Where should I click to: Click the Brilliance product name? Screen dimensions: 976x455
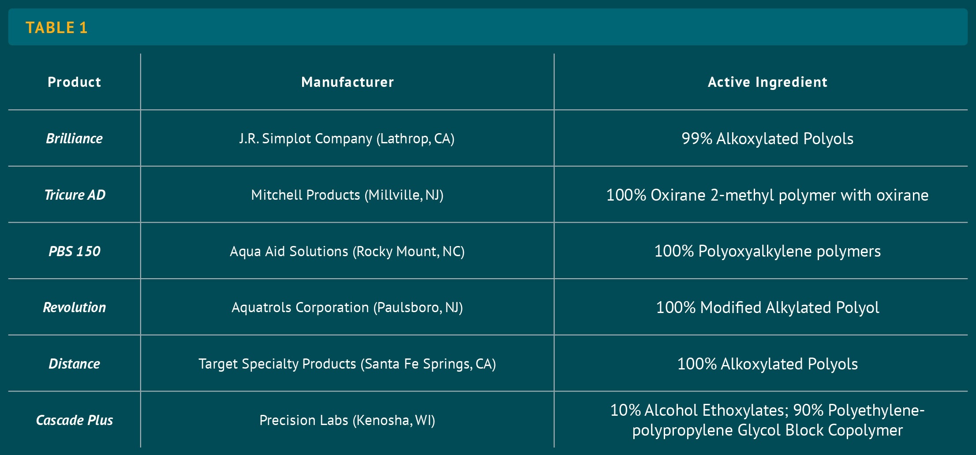pos(75,138)
